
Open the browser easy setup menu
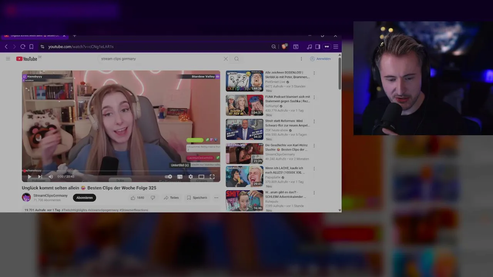336,47
